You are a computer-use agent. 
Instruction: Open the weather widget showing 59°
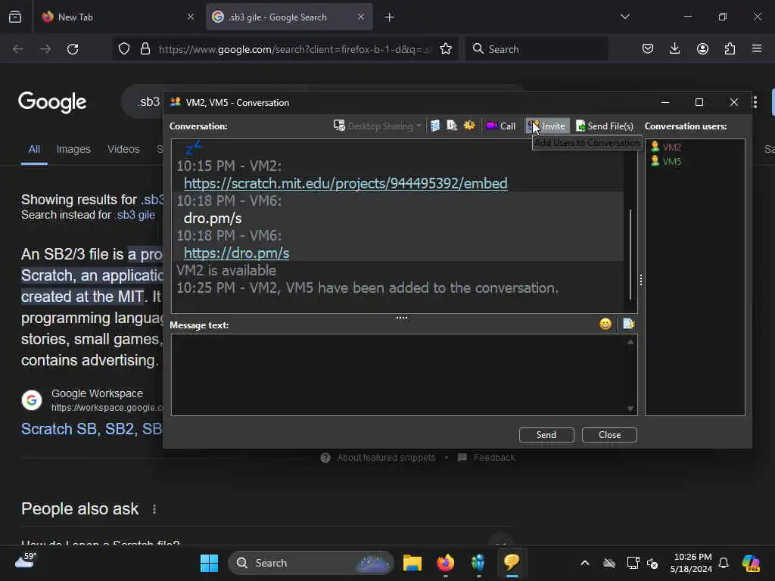pyautogui.click(x=26, y=561)
